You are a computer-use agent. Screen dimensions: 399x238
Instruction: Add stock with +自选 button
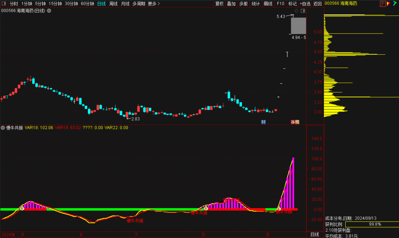(x=305, y=4)
